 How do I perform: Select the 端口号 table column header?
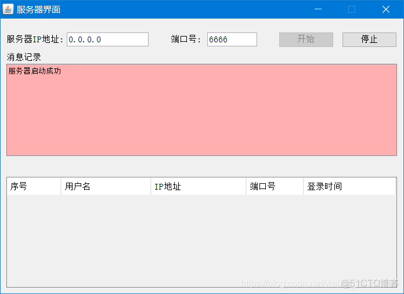pyautogui.click(x=275, y=186)
